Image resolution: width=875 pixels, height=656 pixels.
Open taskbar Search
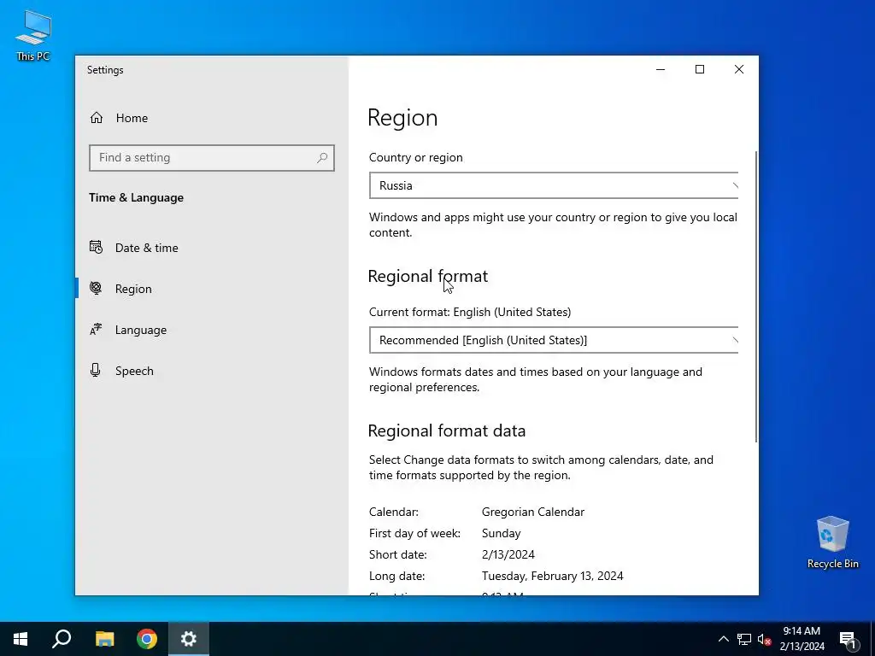pos(62,639)
